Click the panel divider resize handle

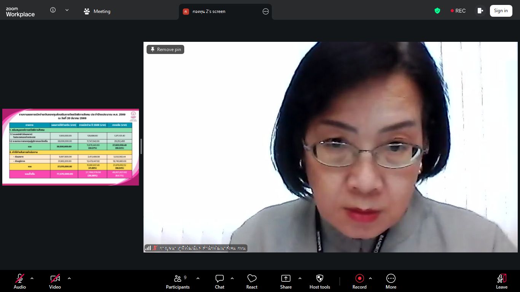pyautogui.click(x=141, y=146)
